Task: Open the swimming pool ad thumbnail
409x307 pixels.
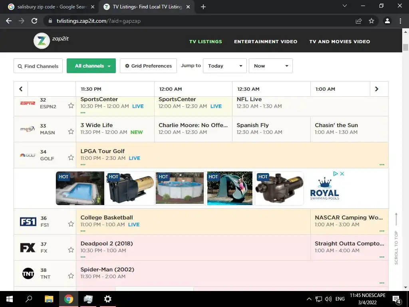Action: tap(80, 188)
